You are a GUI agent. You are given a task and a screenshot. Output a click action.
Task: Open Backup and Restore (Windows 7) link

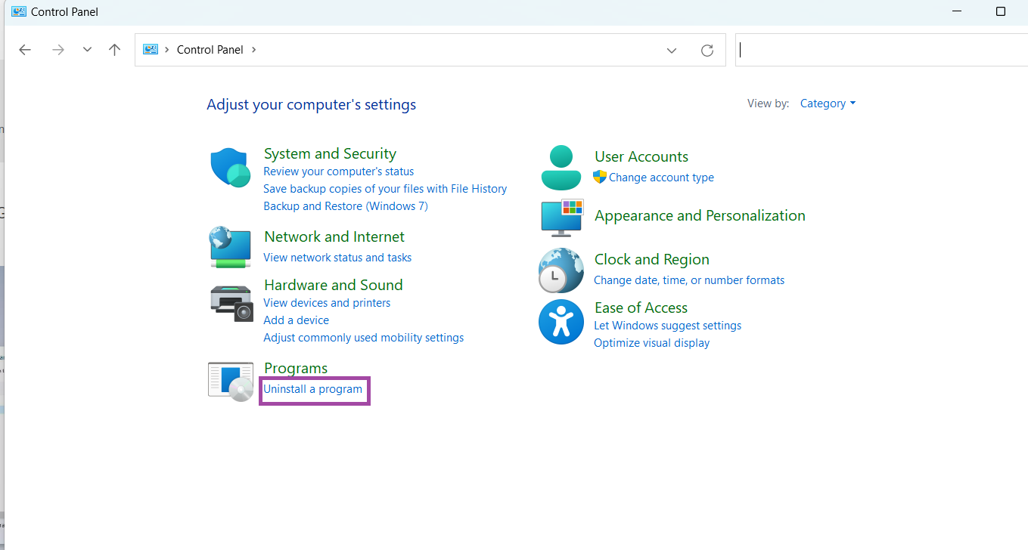[346, 206]
